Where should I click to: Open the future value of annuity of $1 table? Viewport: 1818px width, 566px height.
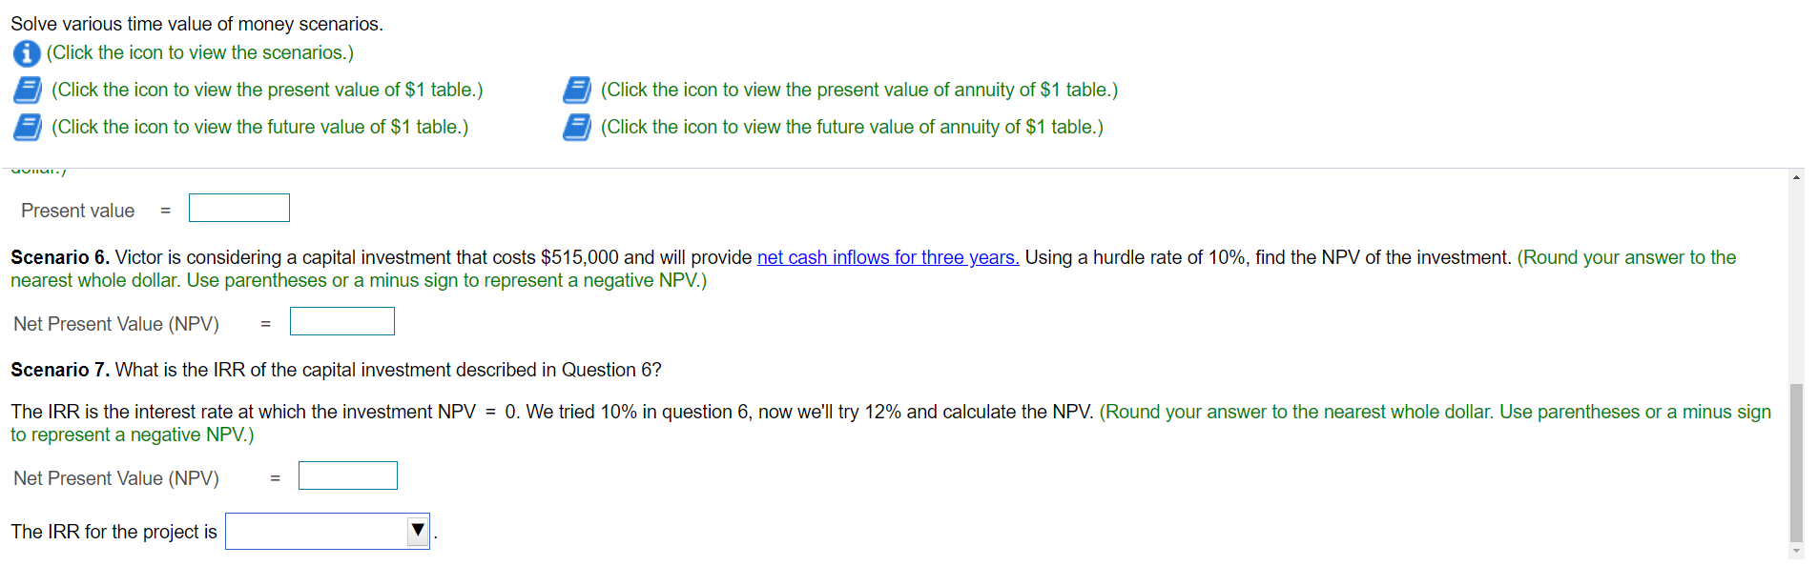[x=576, y=127]
